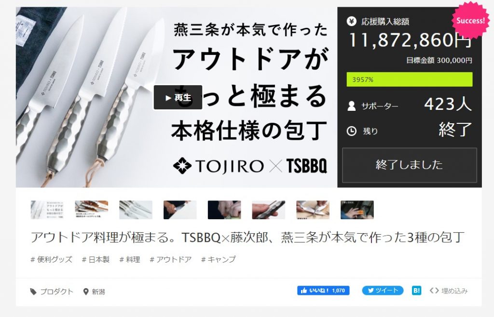Screen dimensions: 494x317
Task: Select the fourth thumbnail in the gallery
Action: [x=180, y=210]
